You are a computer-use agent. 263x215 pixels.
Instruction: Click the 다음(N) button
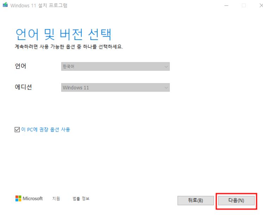coord(236,201)
